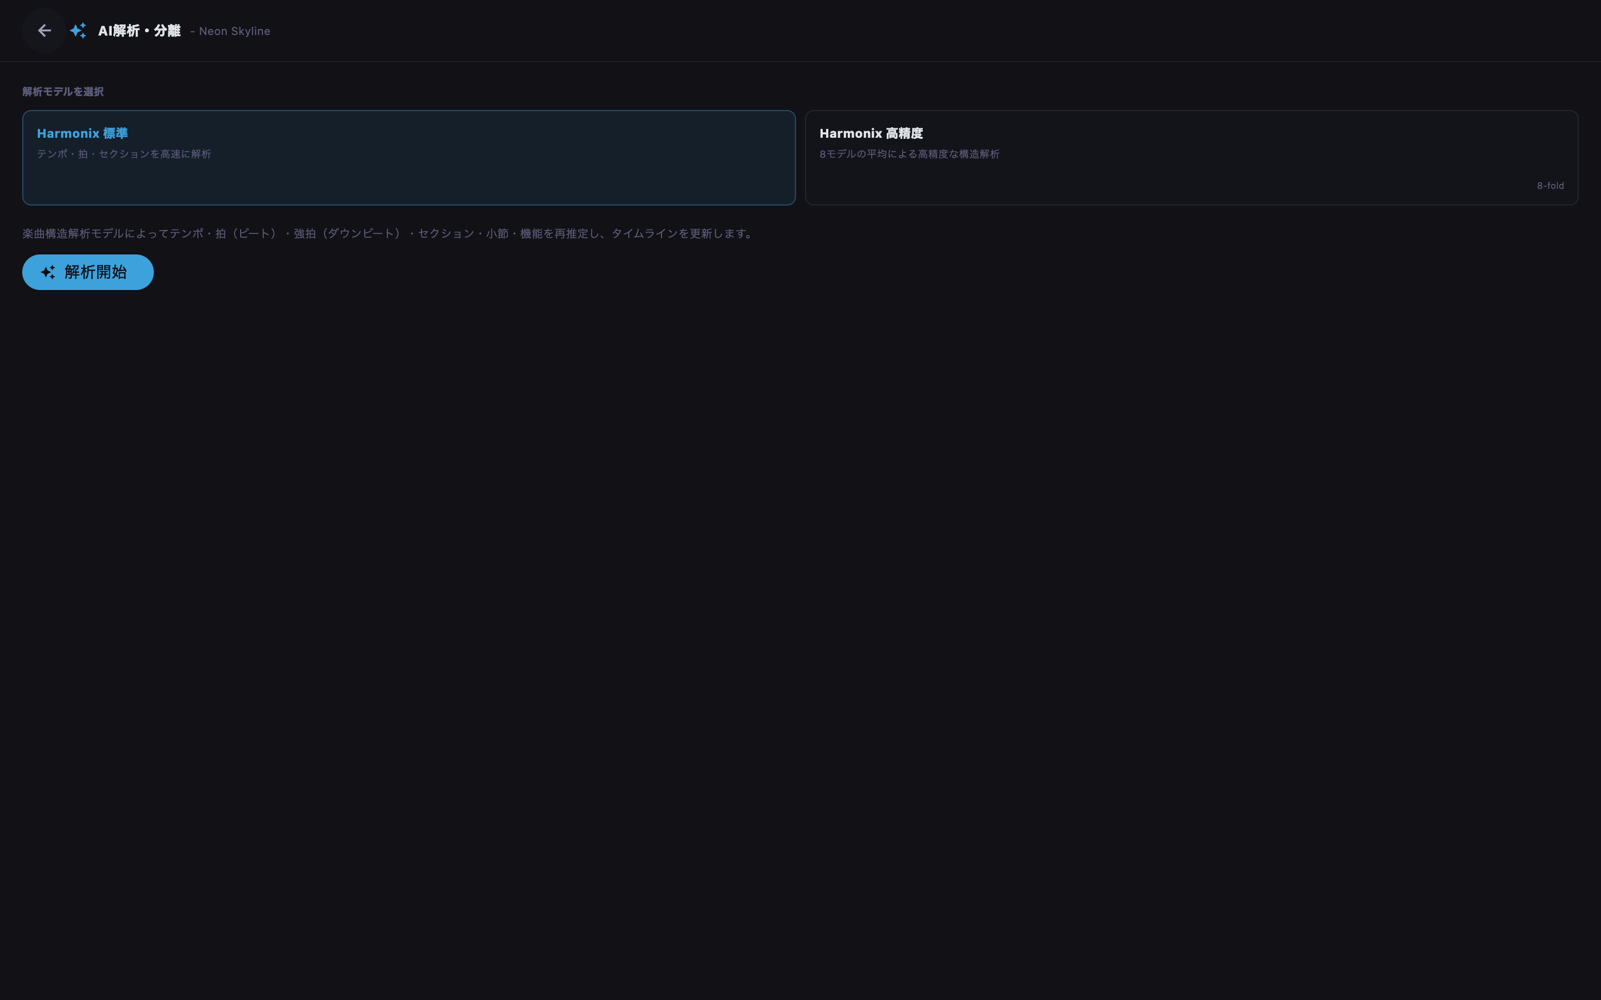Start analysis with the 解析開始 button
This screenshot has width=1601, height=1000.
click(x=88, y=272)
